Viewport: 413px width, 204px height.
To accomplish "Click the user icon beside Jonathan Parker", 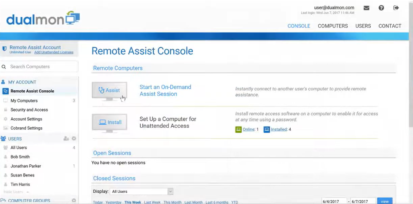I will click(x=6, y=166).
